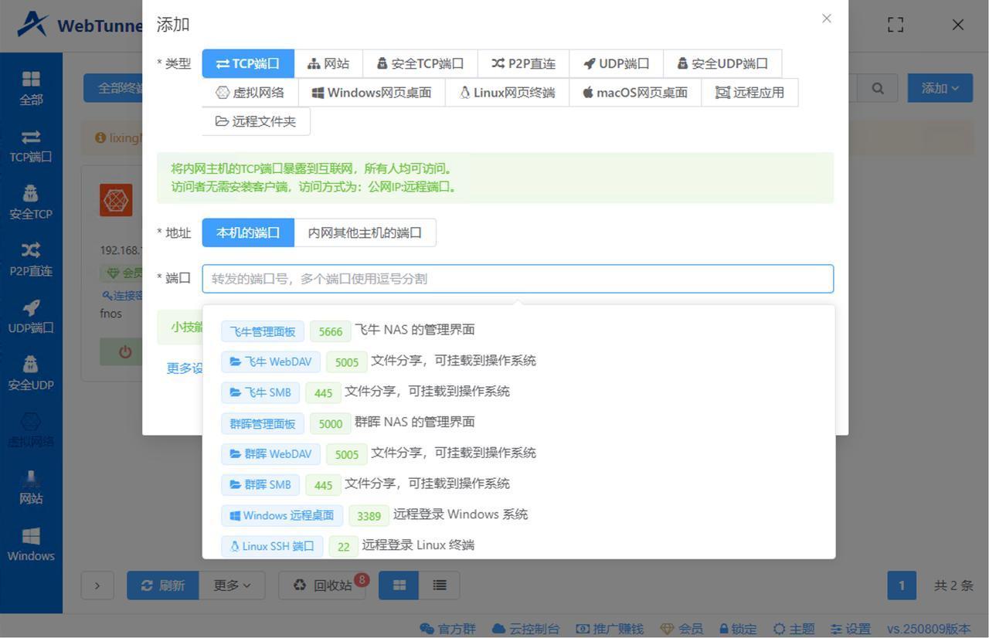Open the 安全UDP section in the sidebar
This screenshot has height=638, width=989.
[31, 373]
